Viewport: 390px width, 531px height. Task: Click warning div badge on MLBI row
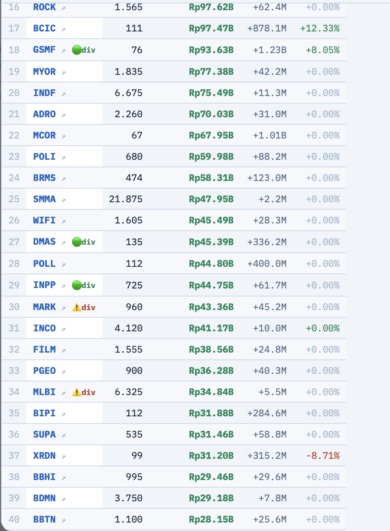click(84, 392)
